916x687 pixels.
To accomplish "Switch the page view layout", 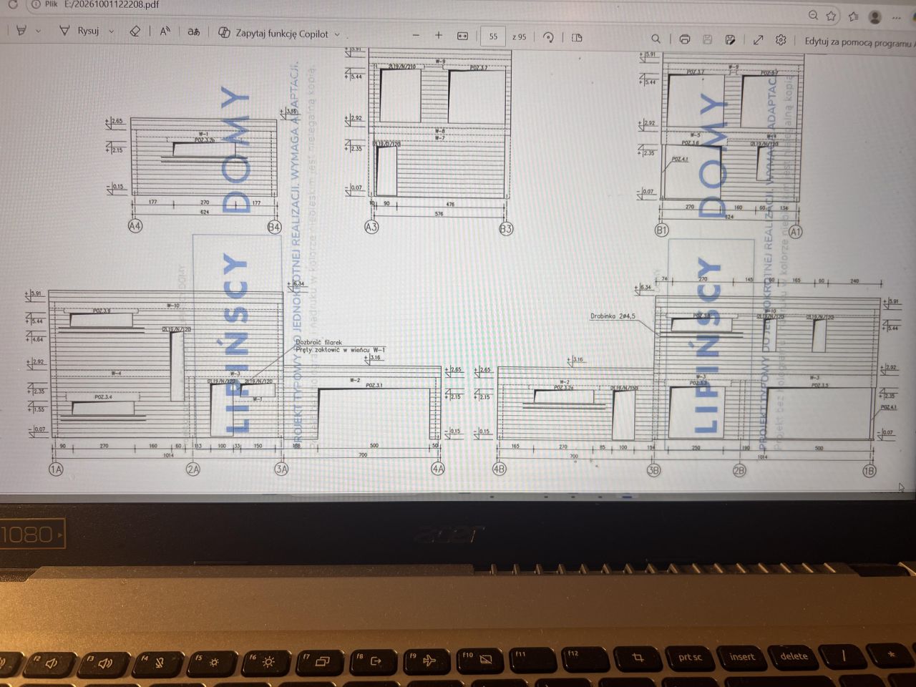I will point(577,37).
